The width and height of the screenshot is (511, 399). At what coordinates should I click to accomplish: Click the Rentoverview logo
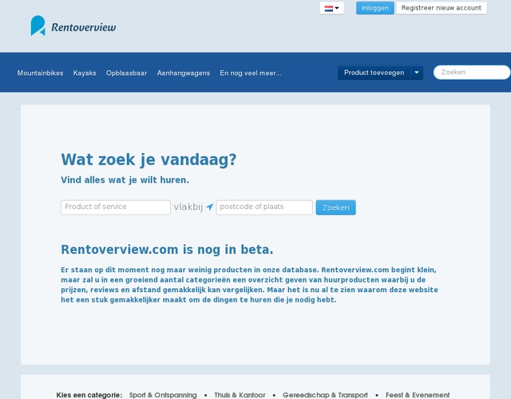point(73,26)
